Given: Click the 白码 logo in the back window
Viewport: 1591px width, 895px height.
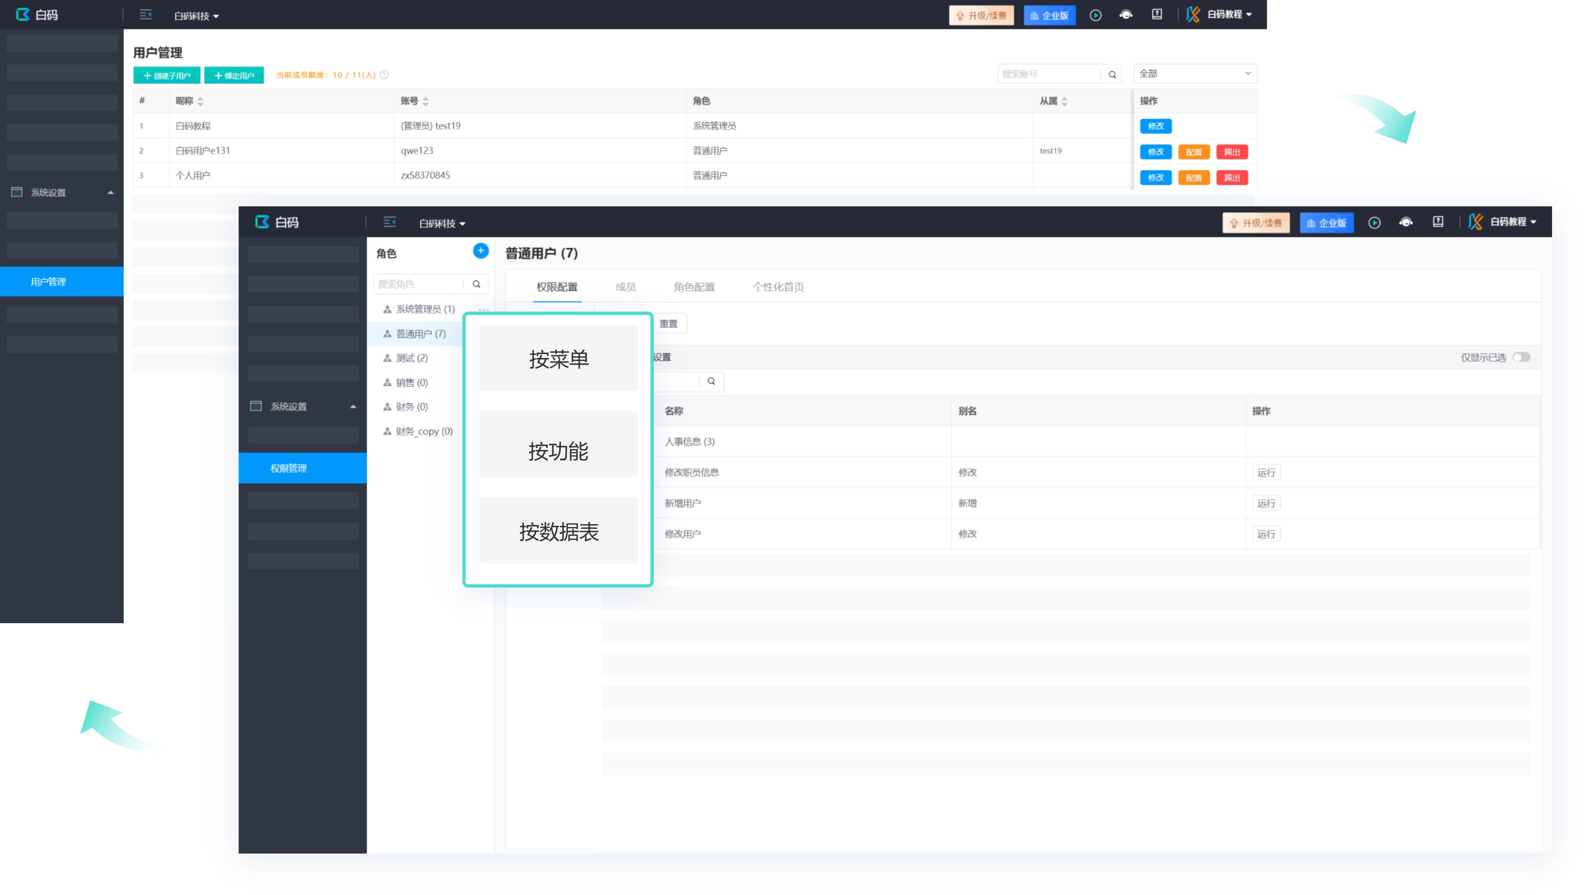Looking at the screenshot, I should [36, 14].
